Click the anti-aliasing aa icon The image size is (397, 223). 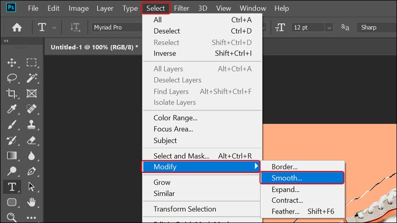coord(345,27)
